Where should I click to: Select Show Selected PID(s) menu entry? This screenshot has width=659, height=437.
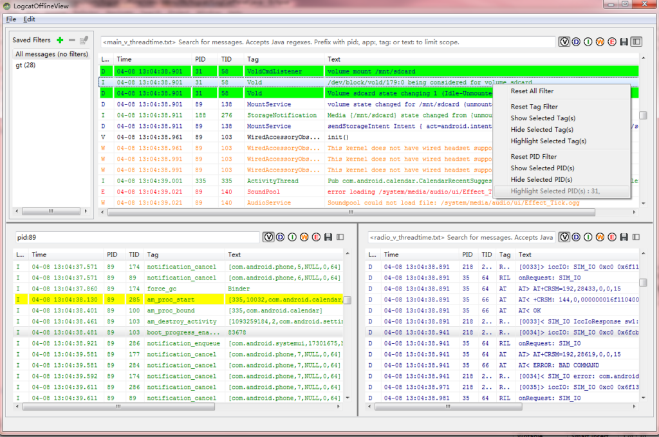tap(561, 168)
